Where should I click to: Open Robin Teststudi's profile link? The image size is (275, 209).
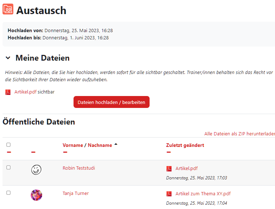pyautogui.click(x=79, y=168)
